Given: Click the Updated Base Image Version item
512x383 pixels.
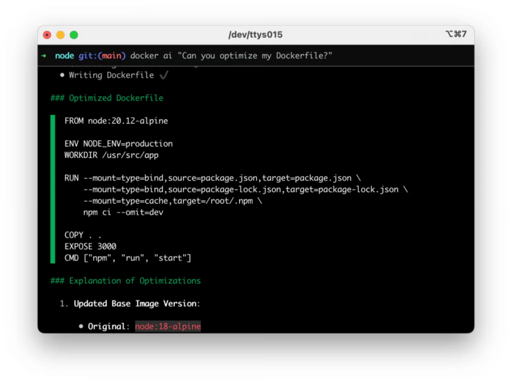Looking at the screenshot, I should point(137,303).
